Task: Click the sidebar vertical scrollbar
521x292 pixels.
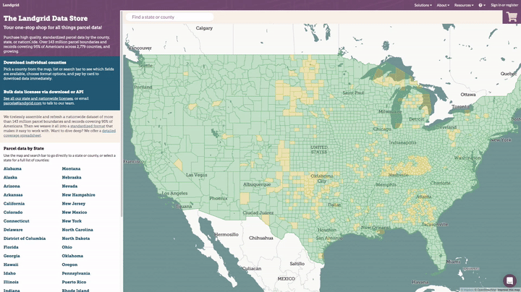Action: [x=122, y=113]
